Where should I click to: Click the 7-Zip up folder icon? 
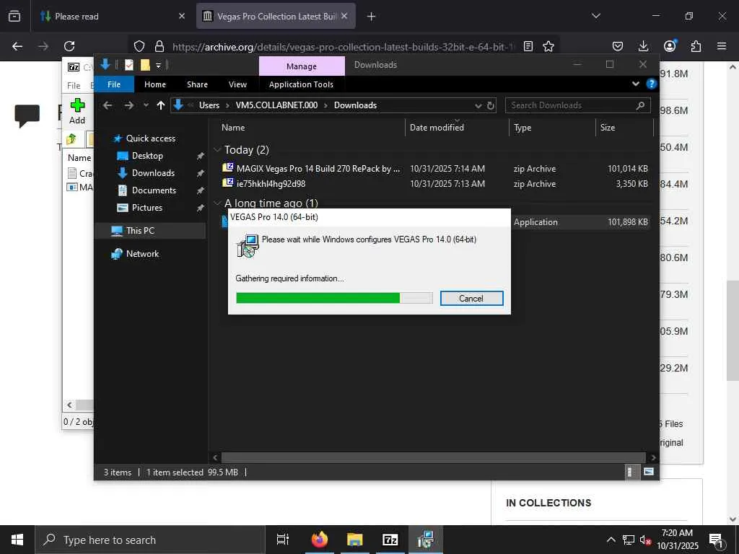click(71, 139)
